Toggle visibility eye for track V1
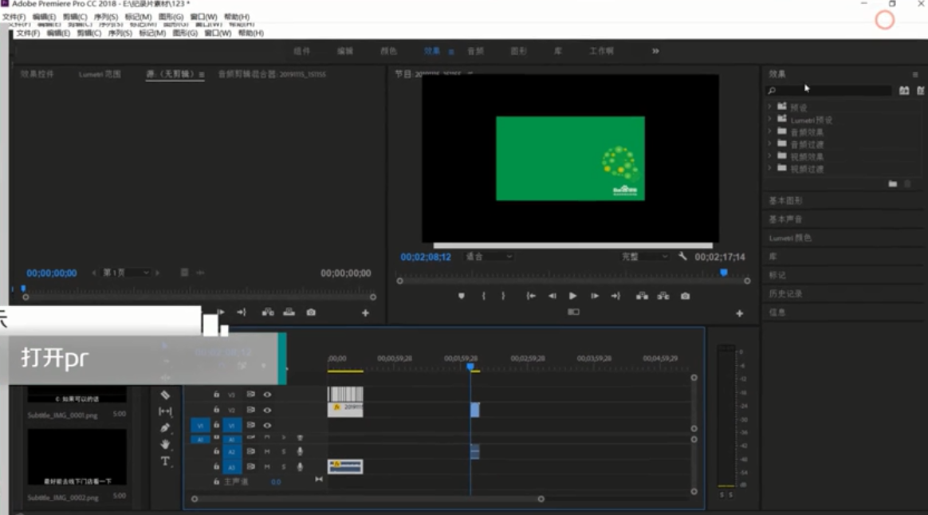The width and height of the screenshot is (928, 515). coord(268,426)
